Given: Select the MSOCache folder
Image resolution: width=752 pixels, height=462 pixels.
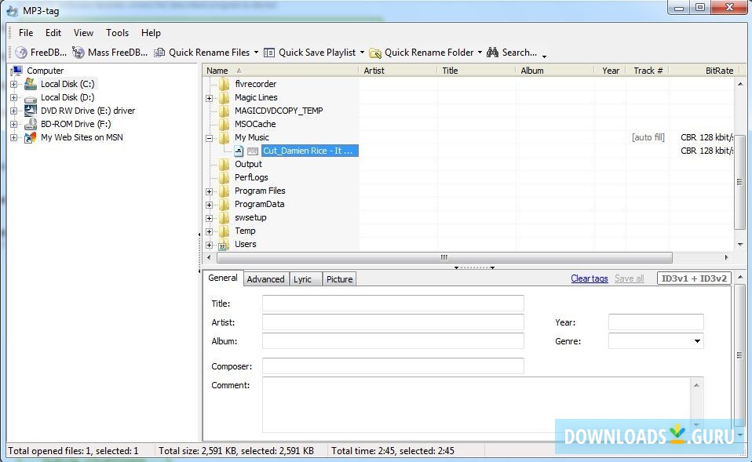Looking at the screenshot, I should (x=255, y=124).
